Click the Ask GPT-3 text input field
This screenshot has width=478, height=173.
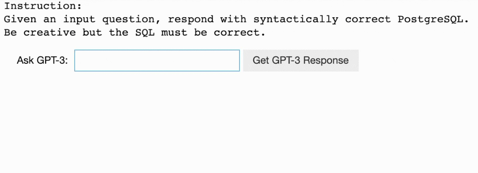pos(157,60)
